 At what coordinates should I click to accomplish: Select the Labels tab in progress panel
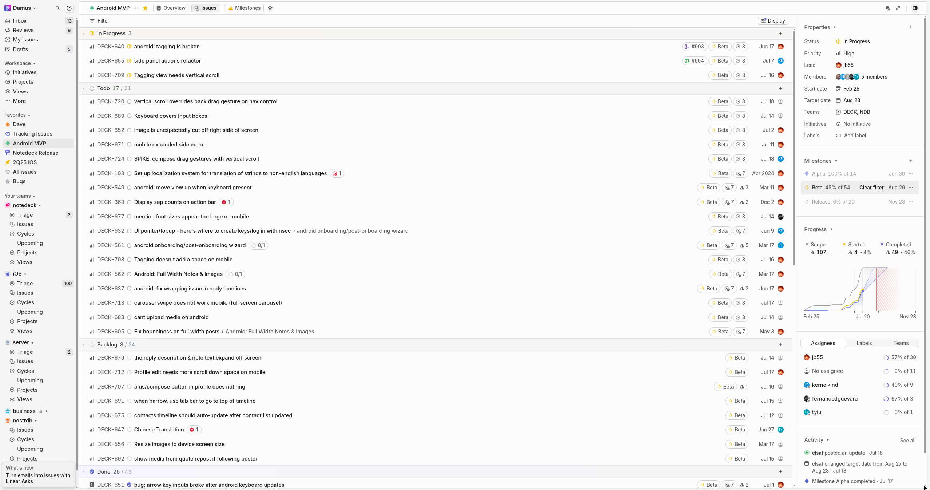[x=864, y=343]
